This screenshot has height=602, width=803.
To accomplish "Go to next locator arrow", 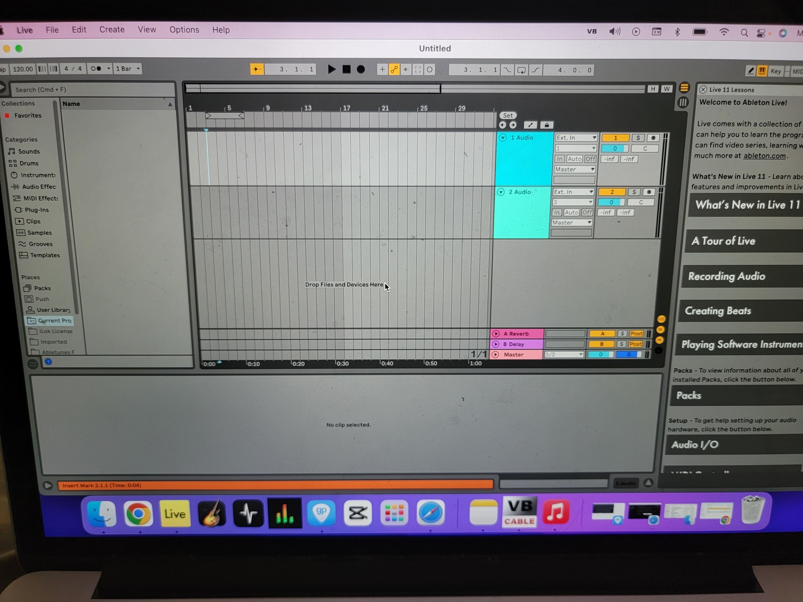I will click(x=513, y=125).
